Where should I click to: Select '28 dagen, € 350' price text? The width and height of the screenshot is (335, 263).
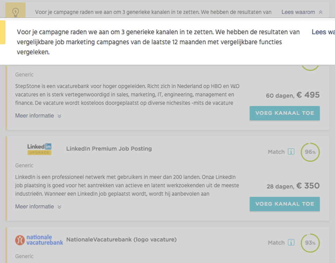pyautogui.click(x=293, y=186)
